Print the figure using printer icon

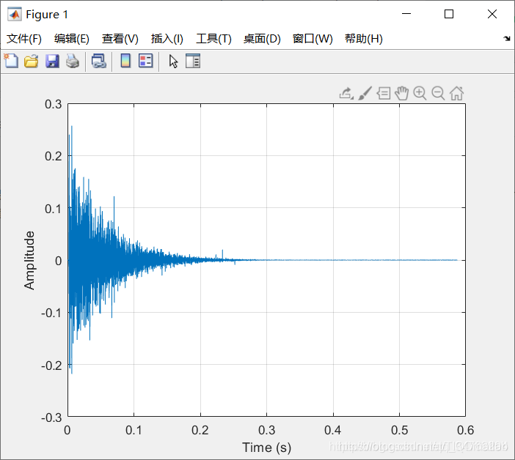pos(73,62)
